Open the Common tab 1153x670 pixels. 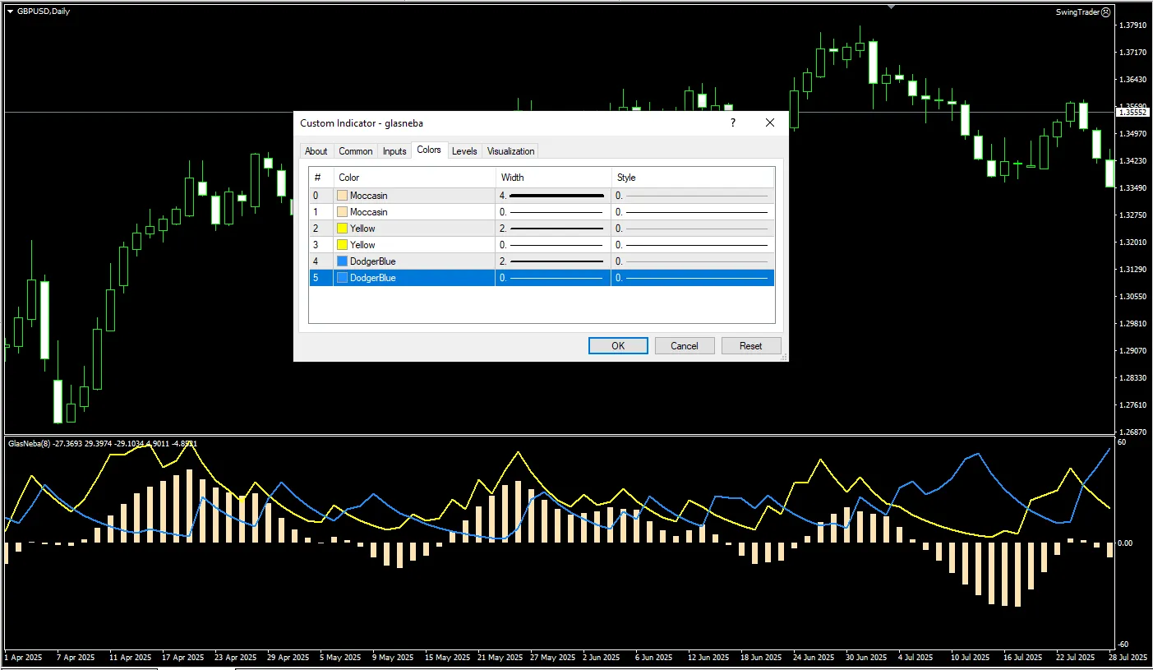click(x=356, y=151)
